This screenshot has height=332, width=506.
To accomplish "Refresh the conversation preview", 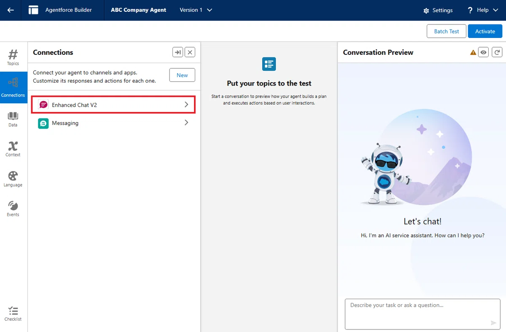I will point(497,52).
